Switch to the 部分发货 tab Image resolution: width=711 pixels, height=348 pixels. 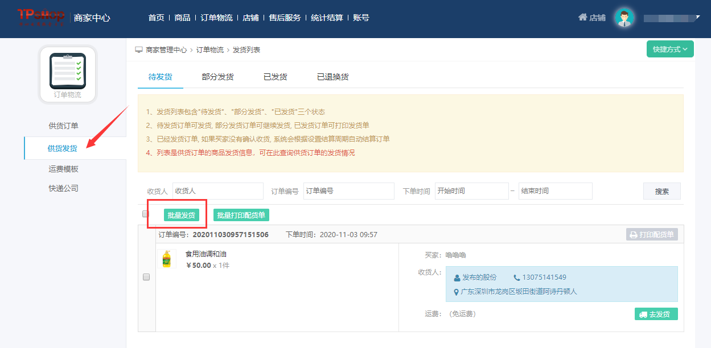pos(217,77)
